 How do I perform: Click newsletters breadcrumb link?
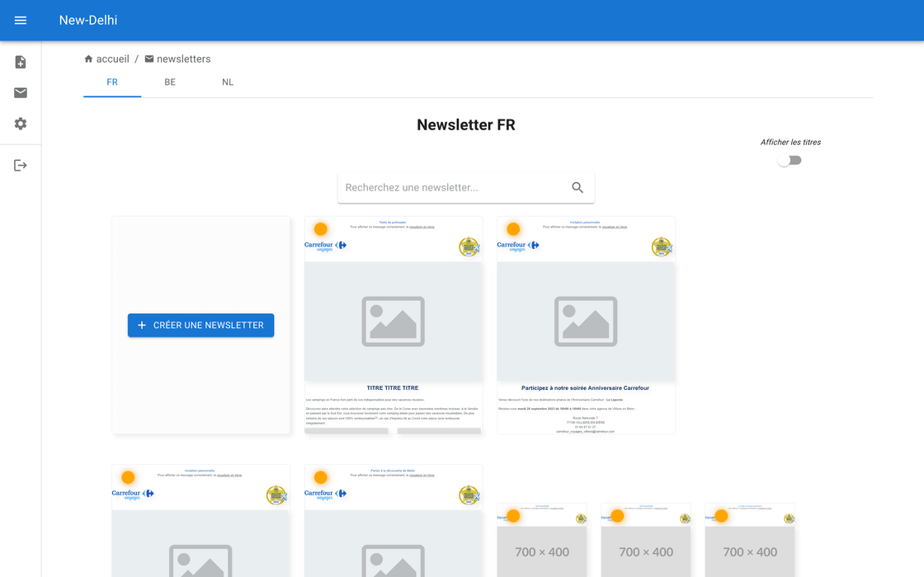click(x=183, y=59)
